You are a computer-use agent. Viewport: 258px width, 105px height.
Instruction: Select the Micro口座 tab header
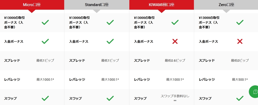tap(32, 5)
